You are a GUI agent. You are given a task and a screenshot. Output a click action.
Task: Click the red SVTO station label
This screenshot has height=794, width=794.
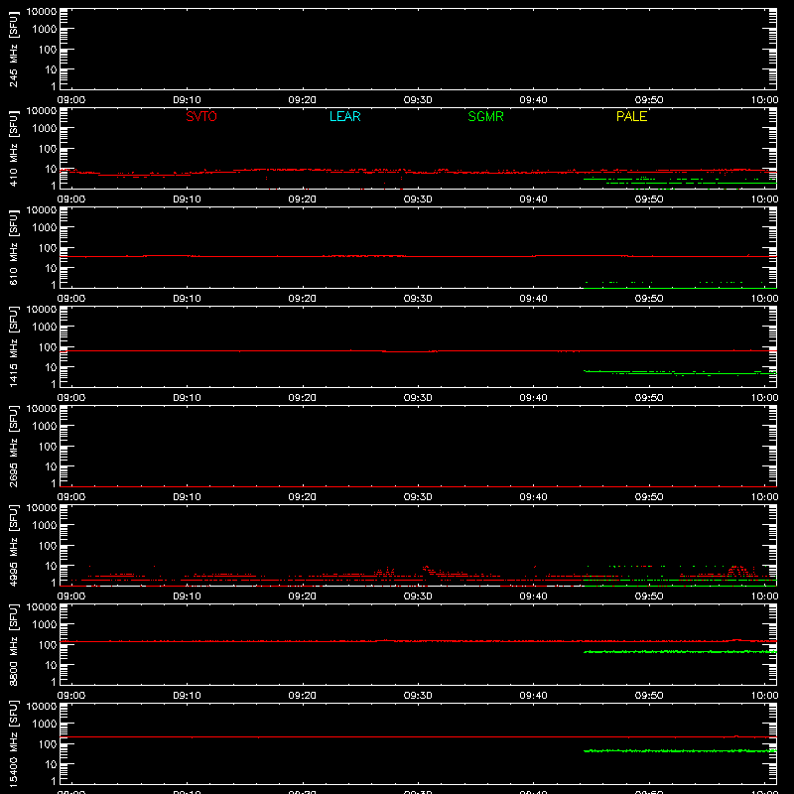point(201,116)
